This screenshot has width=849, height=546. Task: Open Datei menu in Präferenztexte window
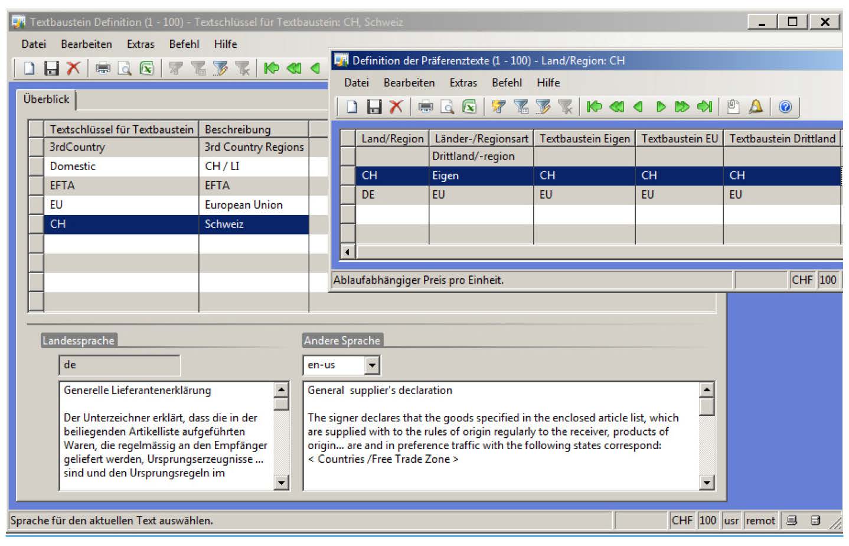tap(357, 83)
